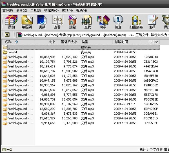Click the drive icon in status bar
169x153 pixels.
pyautogui.click(x=4, y=150)
